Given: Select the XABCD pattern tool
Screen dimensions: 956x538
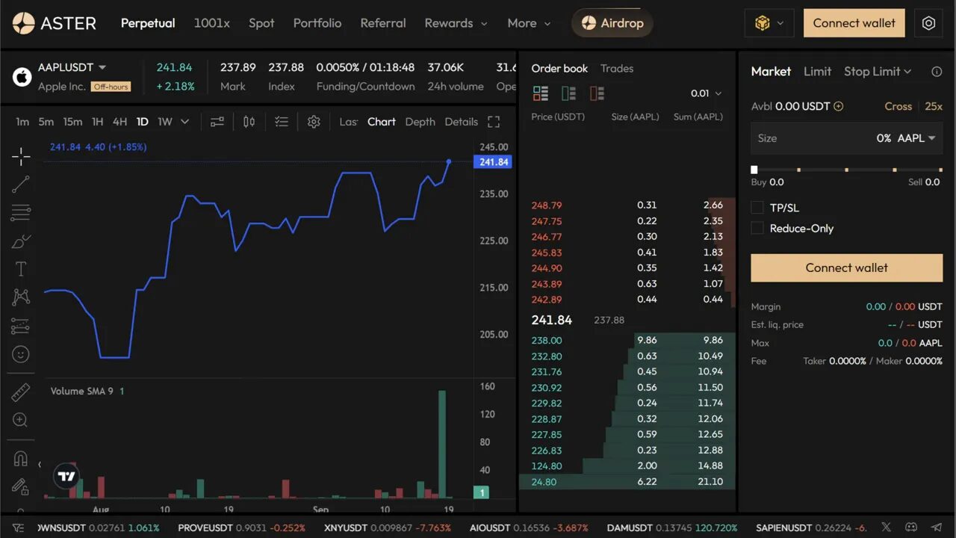Looking at the screenshot, I should pos(20,296).
